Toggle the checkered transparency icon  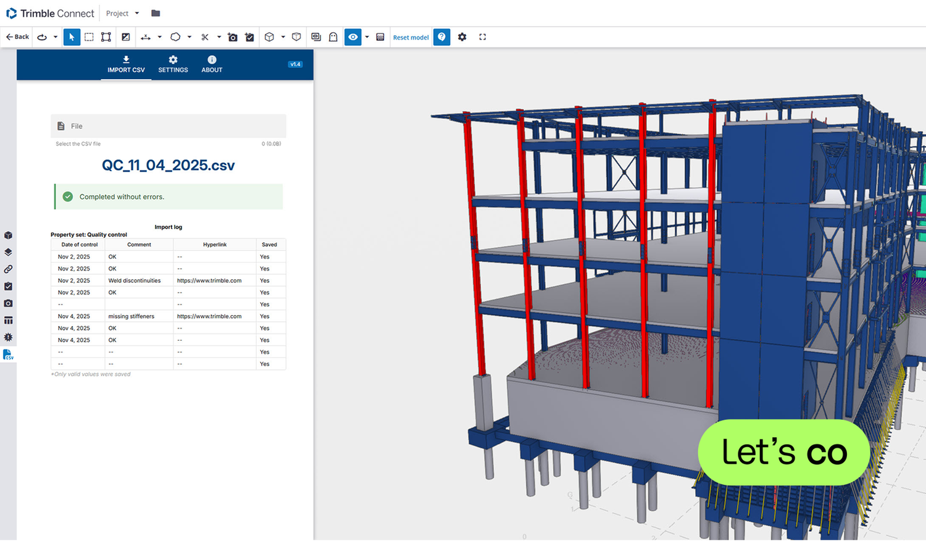pos(380,37)
